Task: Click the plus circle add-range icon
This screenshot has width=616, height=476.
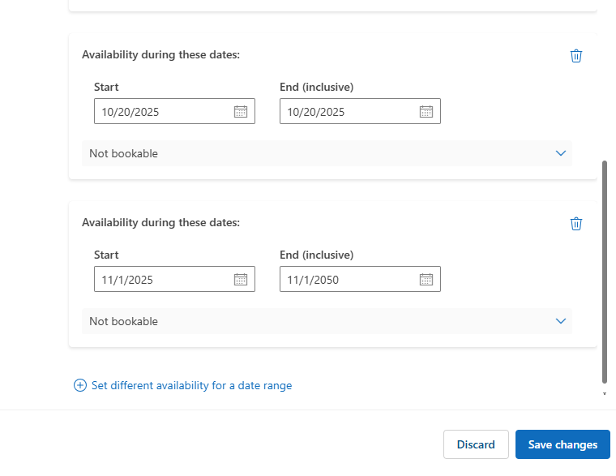Action: [x=79, y=386]
